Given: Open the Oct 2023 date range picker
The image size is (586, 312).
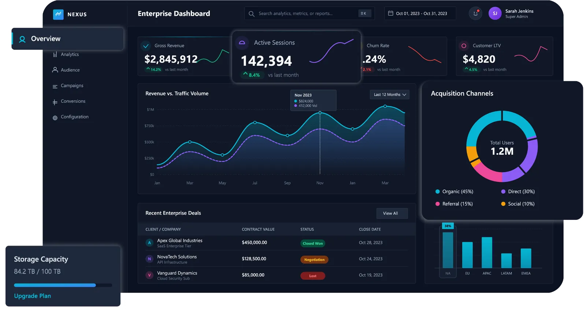Looking at the screenshot, I should 420,14.
